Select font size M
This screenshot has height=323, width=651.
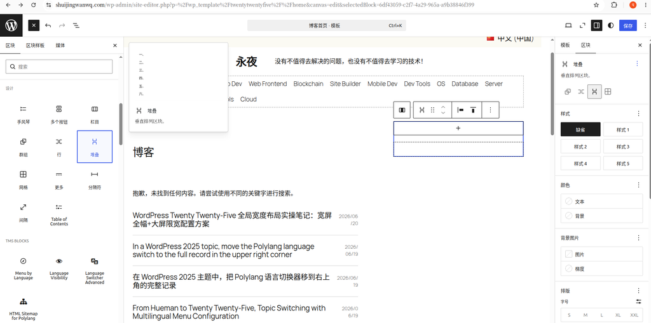point(585,315)
